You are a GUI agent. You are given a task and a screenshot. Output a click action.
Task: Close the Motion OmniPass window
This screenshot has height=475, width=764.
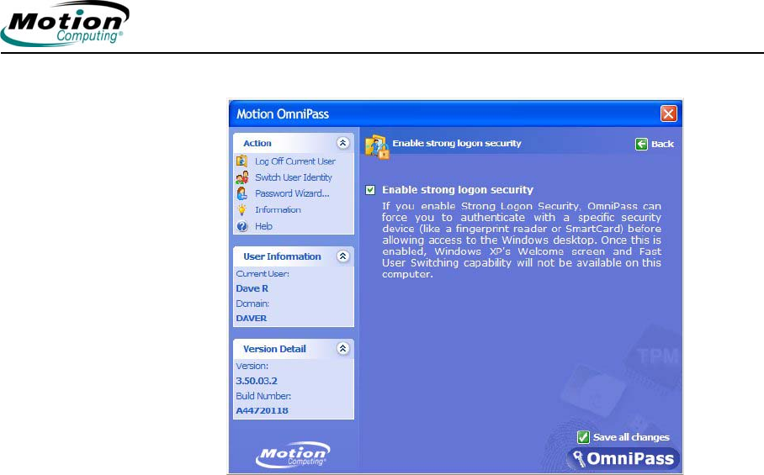668,113
